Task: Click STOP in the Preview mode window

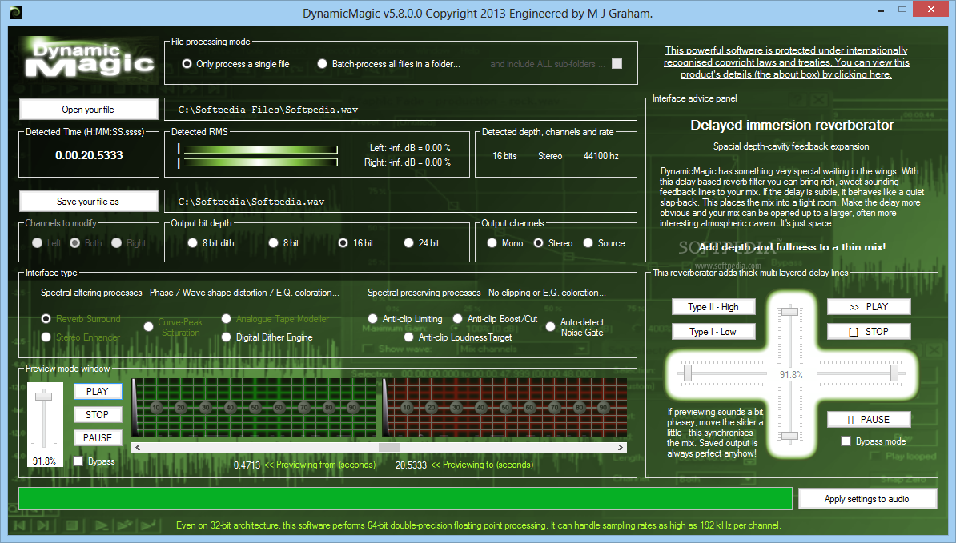Action: [x=98, y=414]
